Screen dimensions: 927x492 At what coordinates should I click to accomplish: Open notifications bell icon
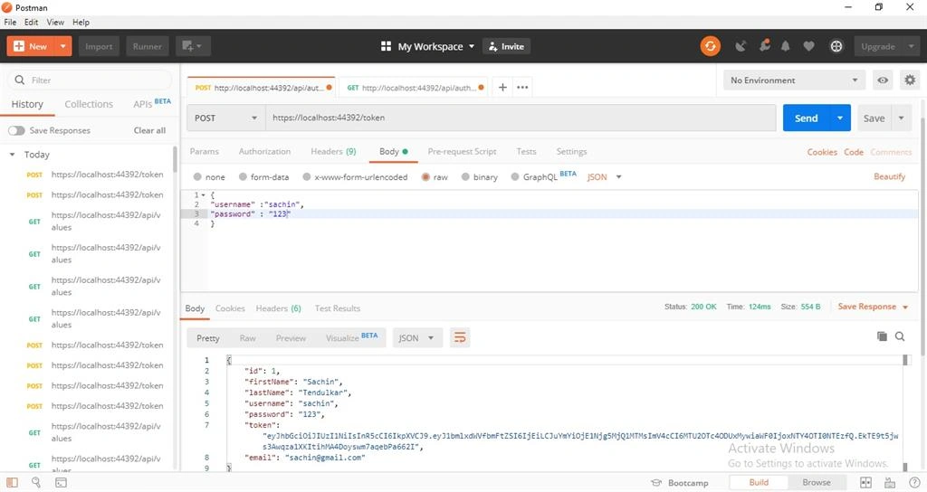click(785, 46)
